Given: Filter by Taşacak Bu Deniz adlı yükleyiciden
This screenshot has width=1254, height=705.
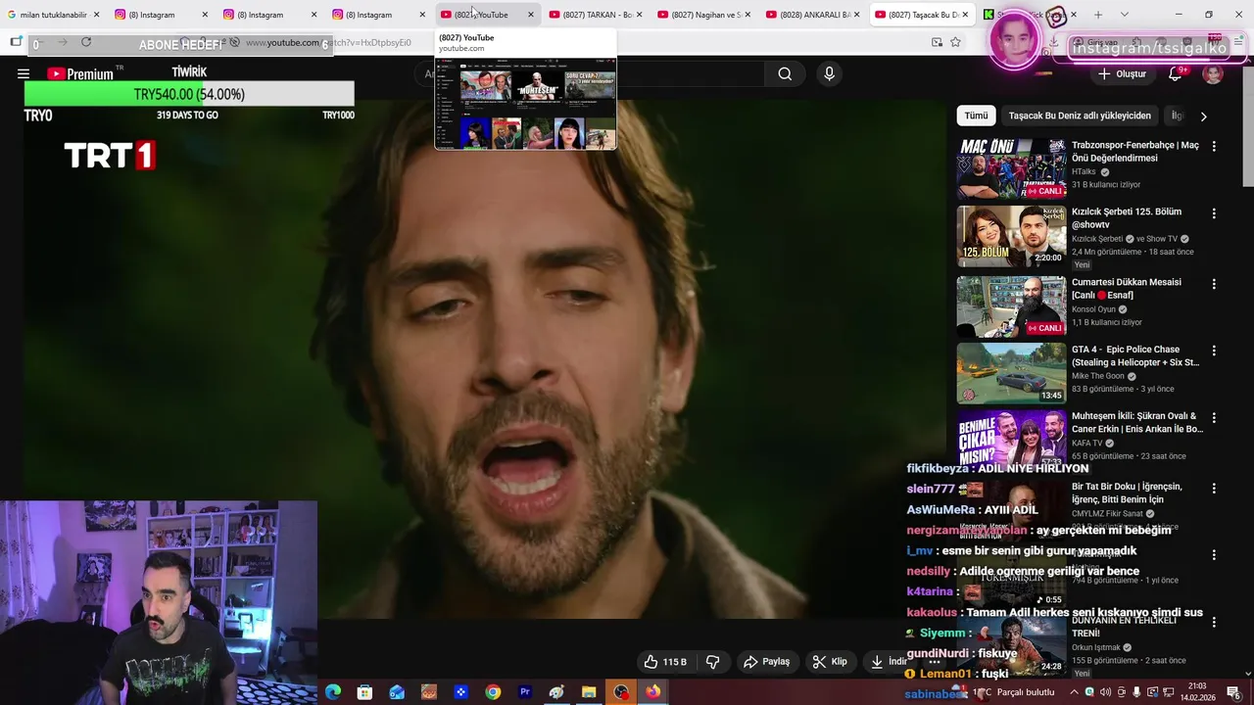Looking at the screenshot, I should click(x=1080, y=116).
